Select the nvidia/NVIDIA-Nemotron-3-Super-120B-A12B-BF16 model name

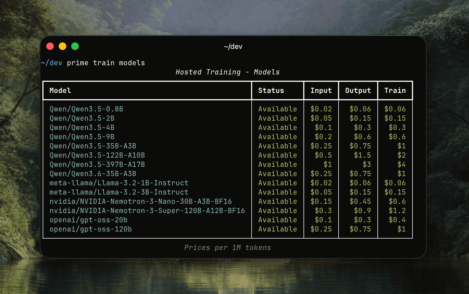click(x=147, y=211)
